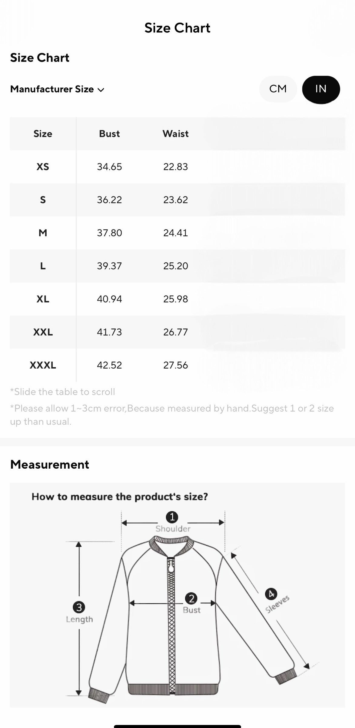Select the XXXL size row label

tap(43, 365)
